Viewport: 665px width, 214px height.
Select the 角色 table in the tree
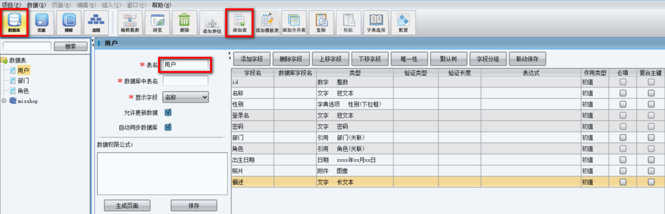click(x=23, y=91)
